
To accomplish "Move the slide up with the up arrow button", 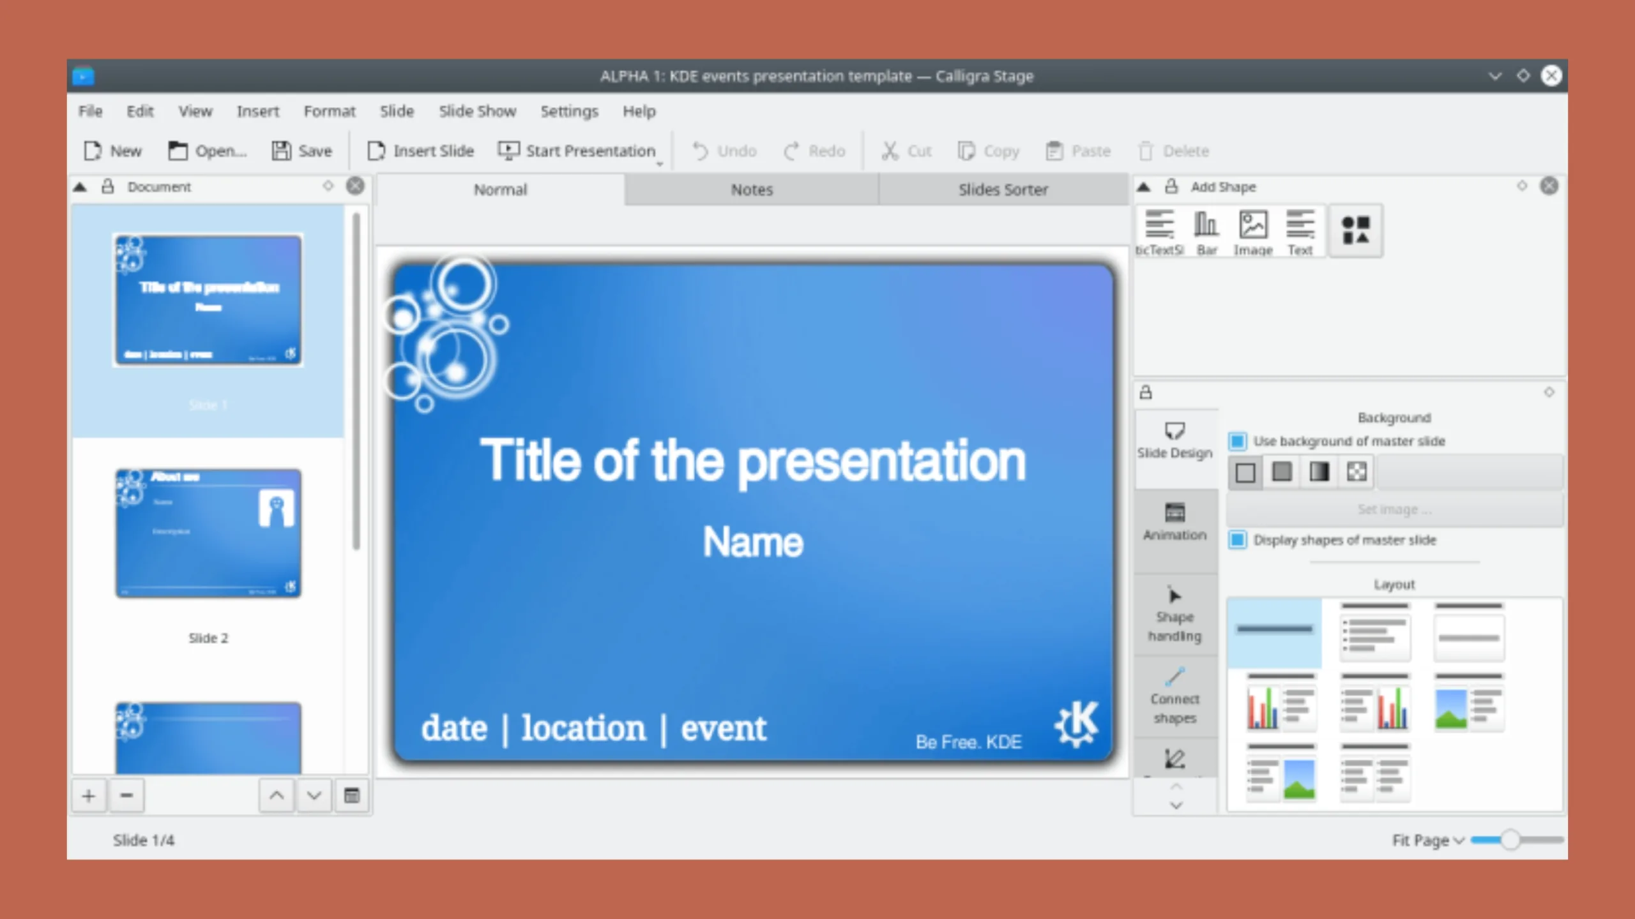I will pos(277,796).
